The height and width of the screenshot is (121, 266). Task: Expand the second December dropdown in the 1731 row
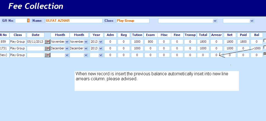(86, 49)
